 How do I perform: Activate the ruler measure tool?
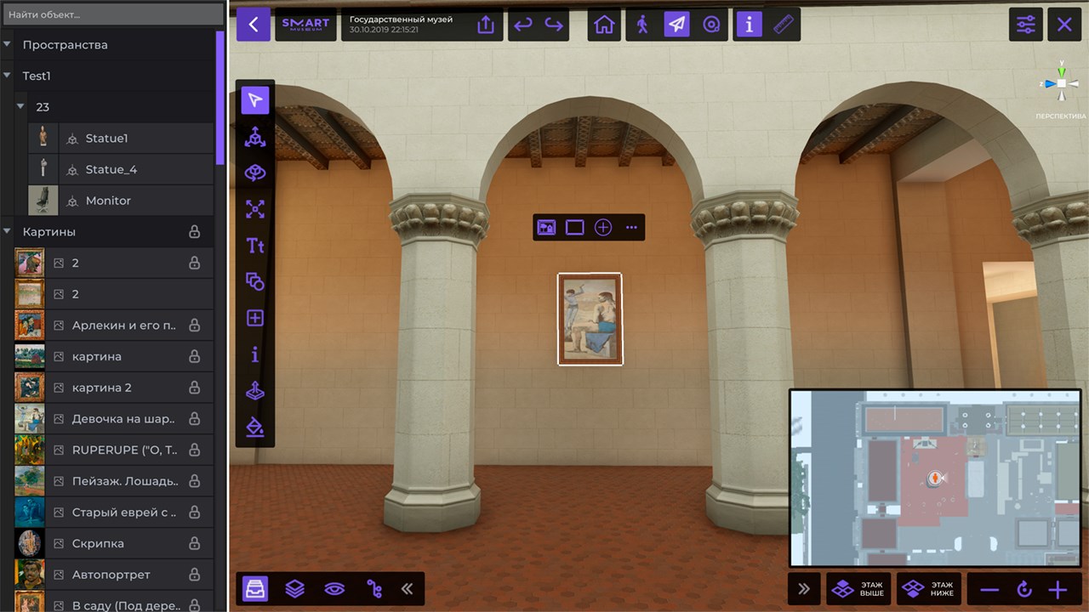coord(783,25)
